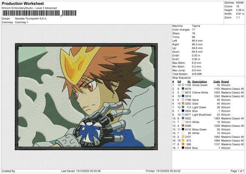Select the dark green swatch in row 8078
The image size is (246, 174).
tap(183, 89)
